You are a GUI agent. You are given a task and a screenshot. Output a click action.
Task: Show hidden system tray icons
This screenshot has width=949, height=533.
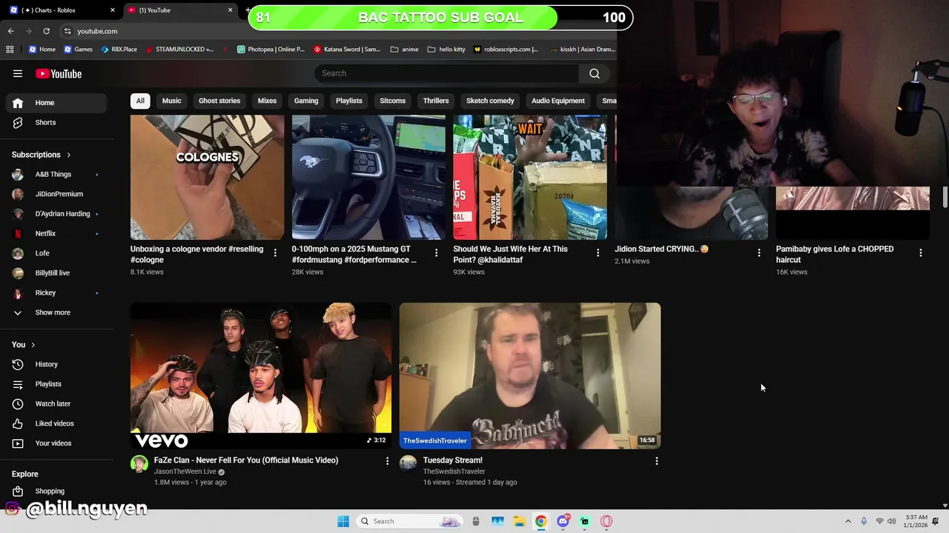pyautogui.click(x=848, y=521)
